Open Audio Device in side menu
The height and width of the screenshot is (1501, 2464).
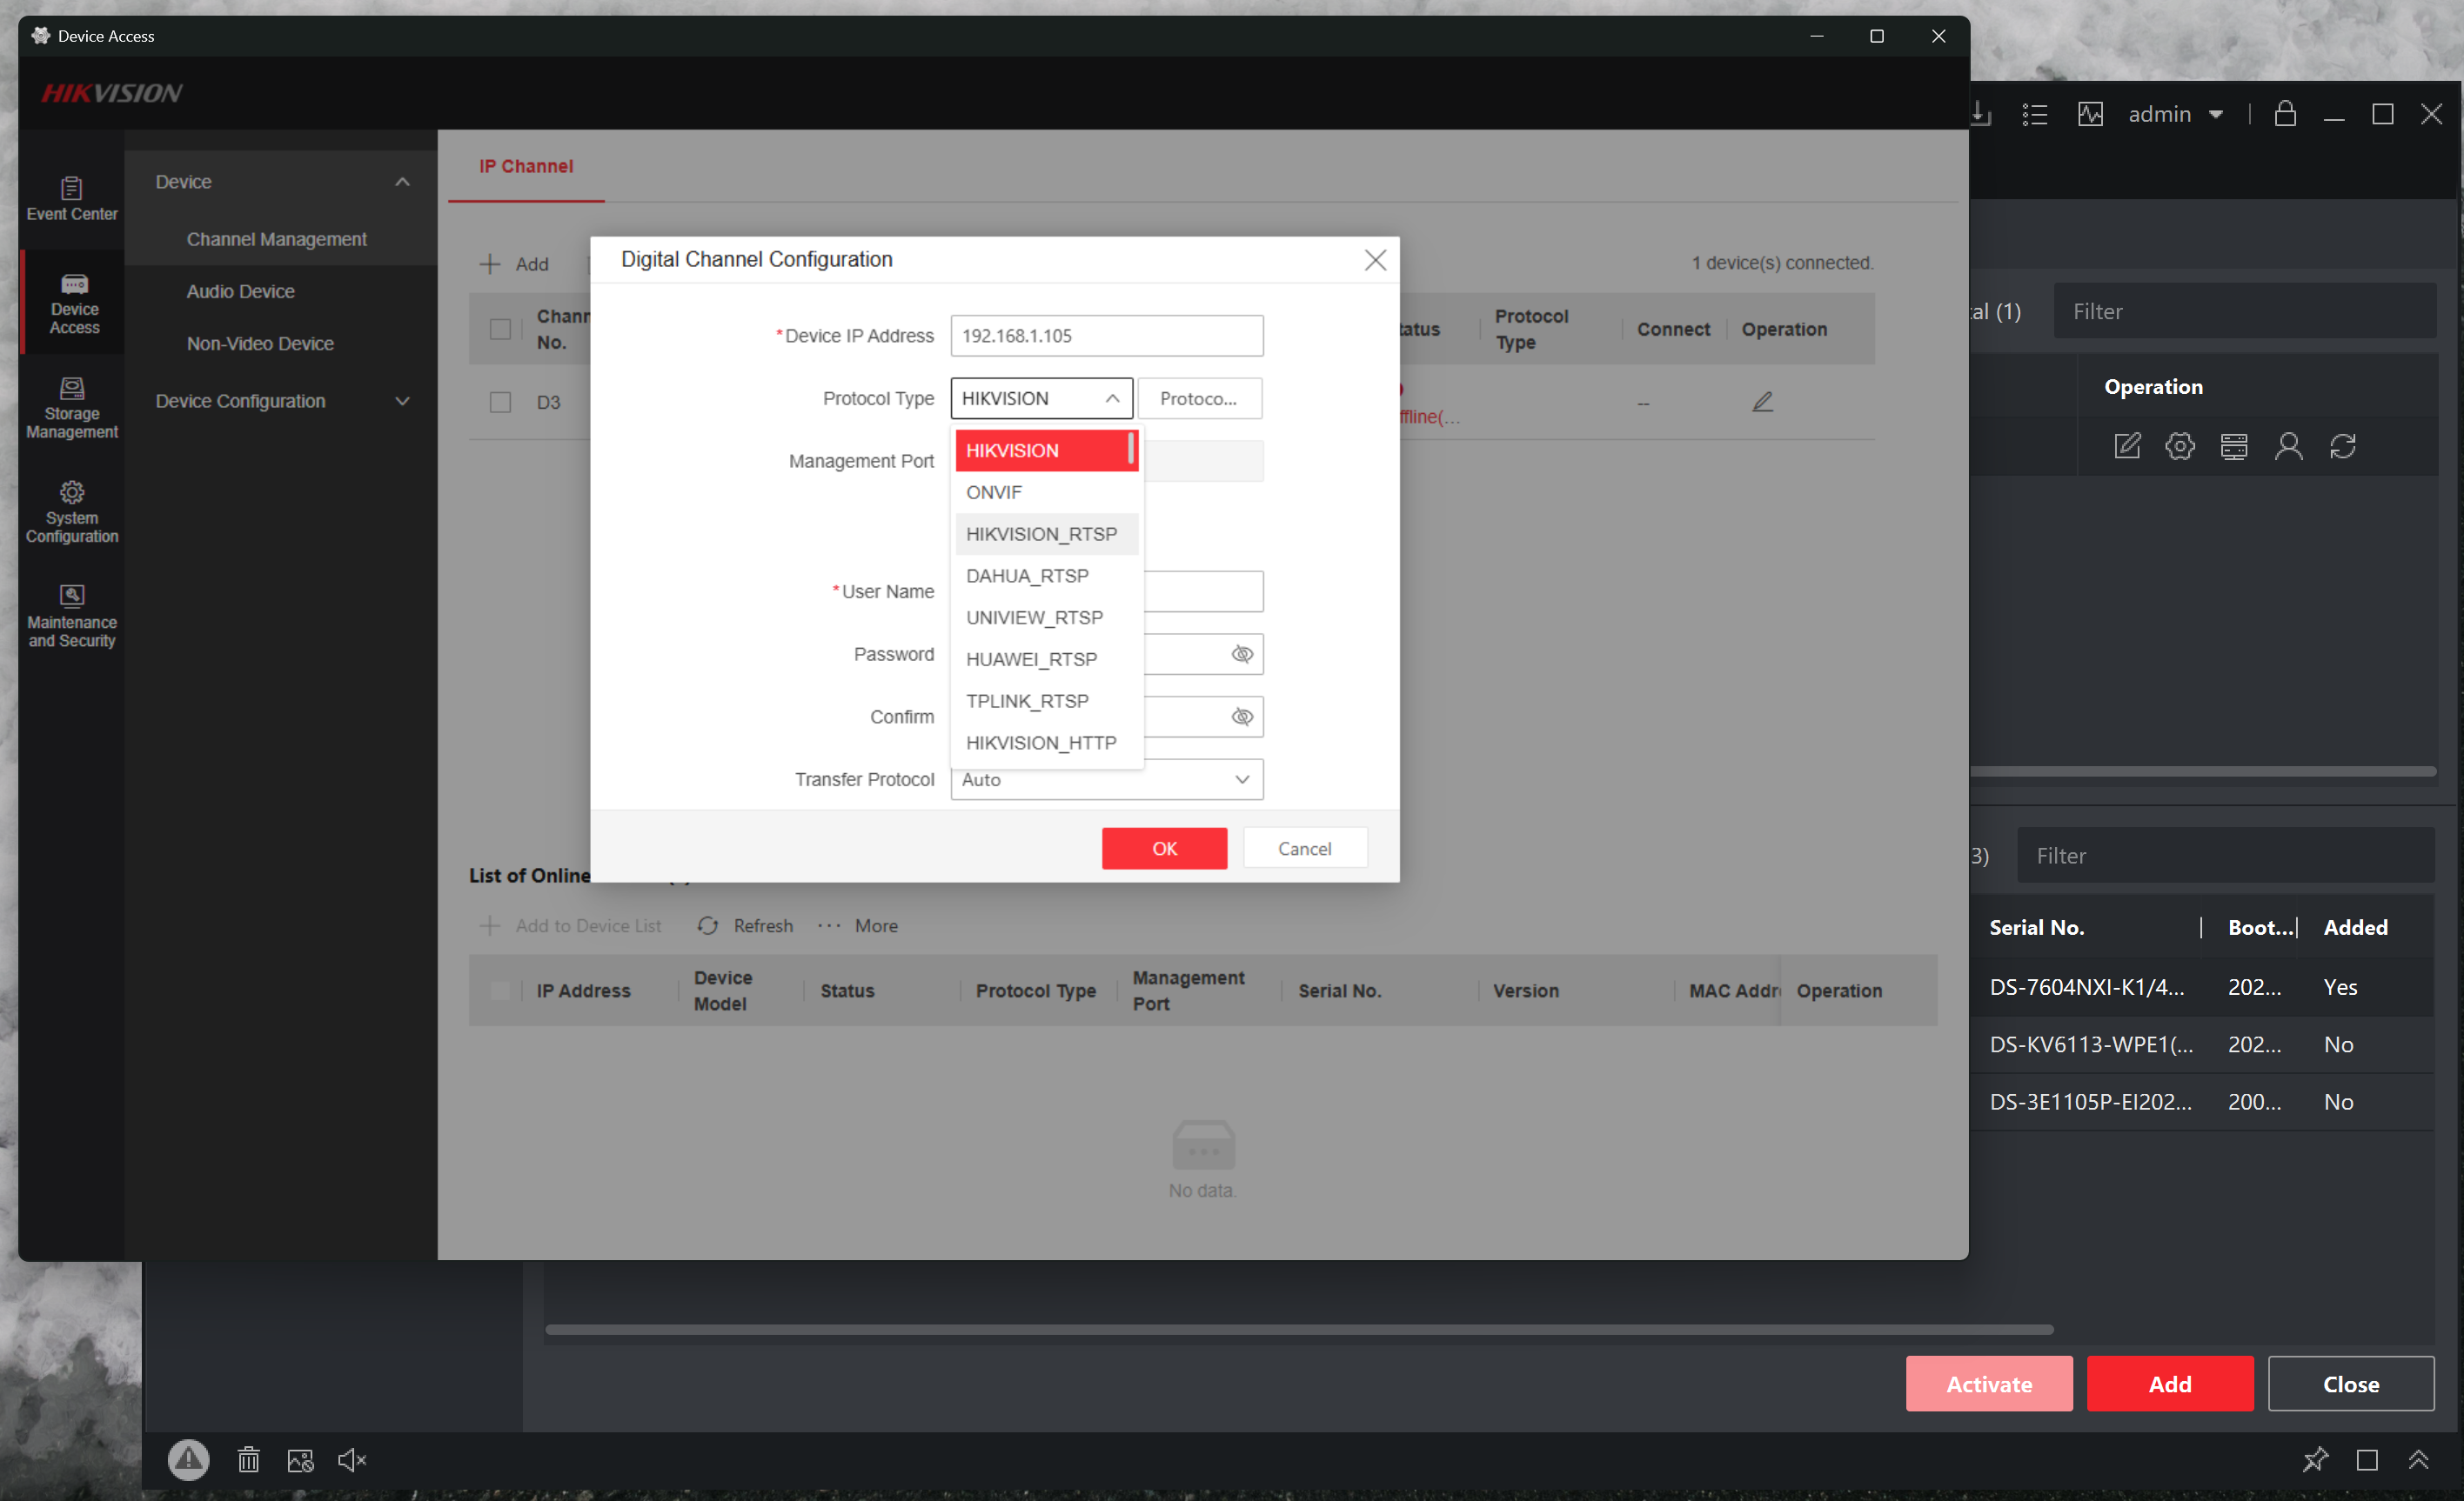point(240,290)
